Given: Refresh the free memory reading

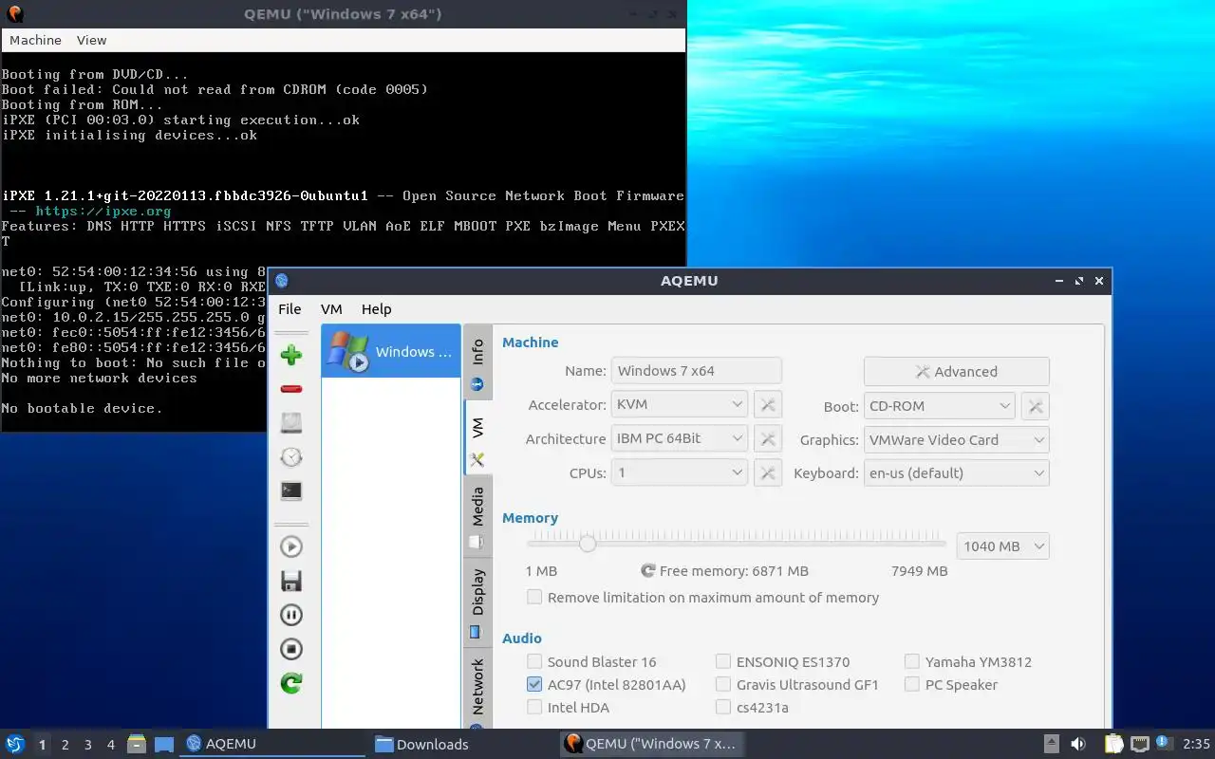Looking at the screenshot, I should pos(648,571).
